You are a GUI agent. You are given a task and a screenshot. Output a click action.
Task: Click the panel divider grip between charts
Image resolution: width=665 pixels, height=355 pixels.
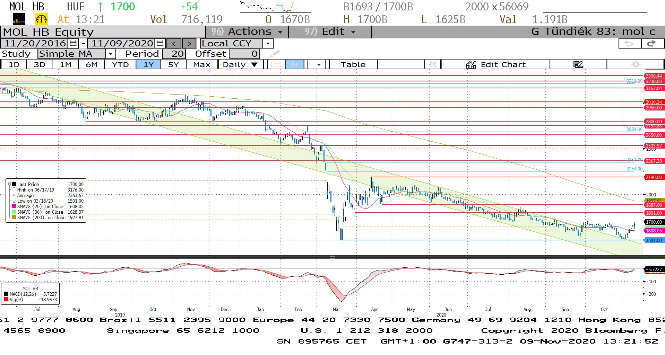pyautogui.click(x=332, y=257)
